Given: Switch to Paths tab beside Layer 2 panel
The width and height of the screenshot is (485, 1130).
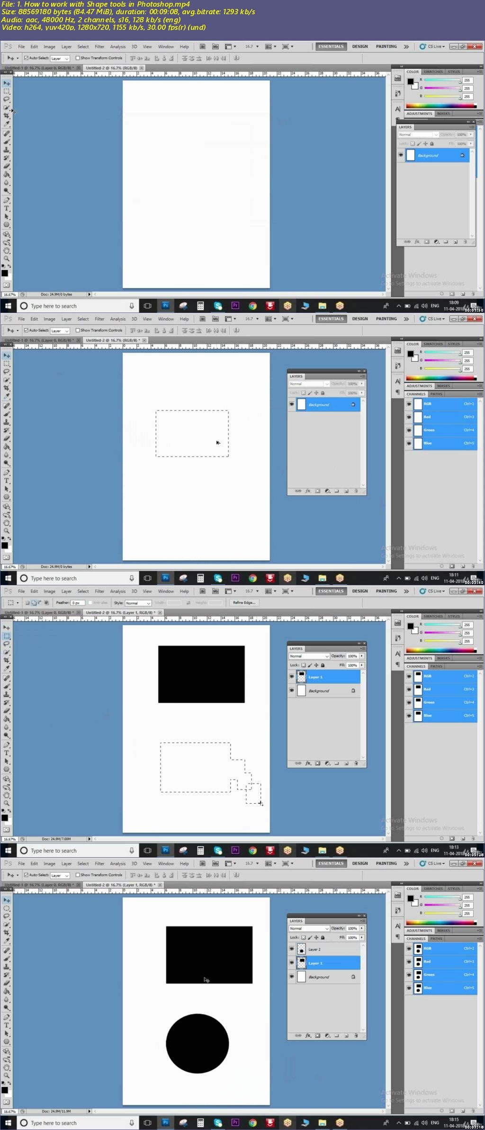Looking at the screenshot, I should coord(436,938).
